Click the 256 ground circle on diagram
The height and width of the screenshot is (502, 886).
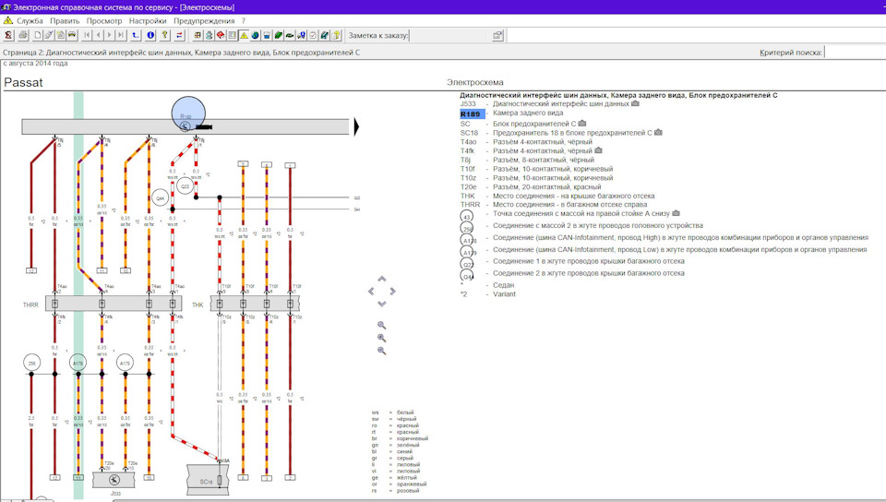click(31, 363)
